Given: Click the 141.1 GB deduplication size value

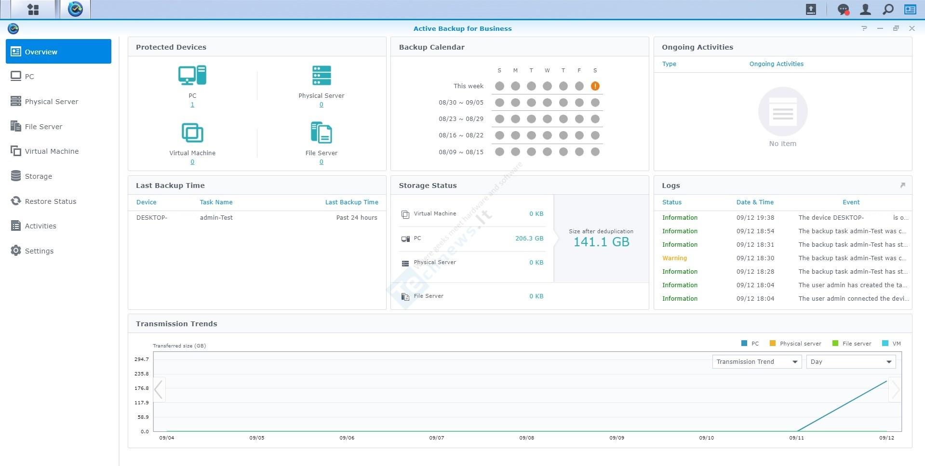Looking at the screenshot, I should coord(601,242).
